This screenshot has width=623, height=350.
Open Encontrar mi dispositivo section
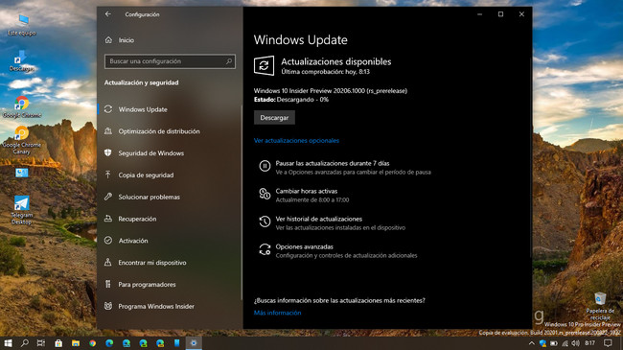(x=170, y=263)
